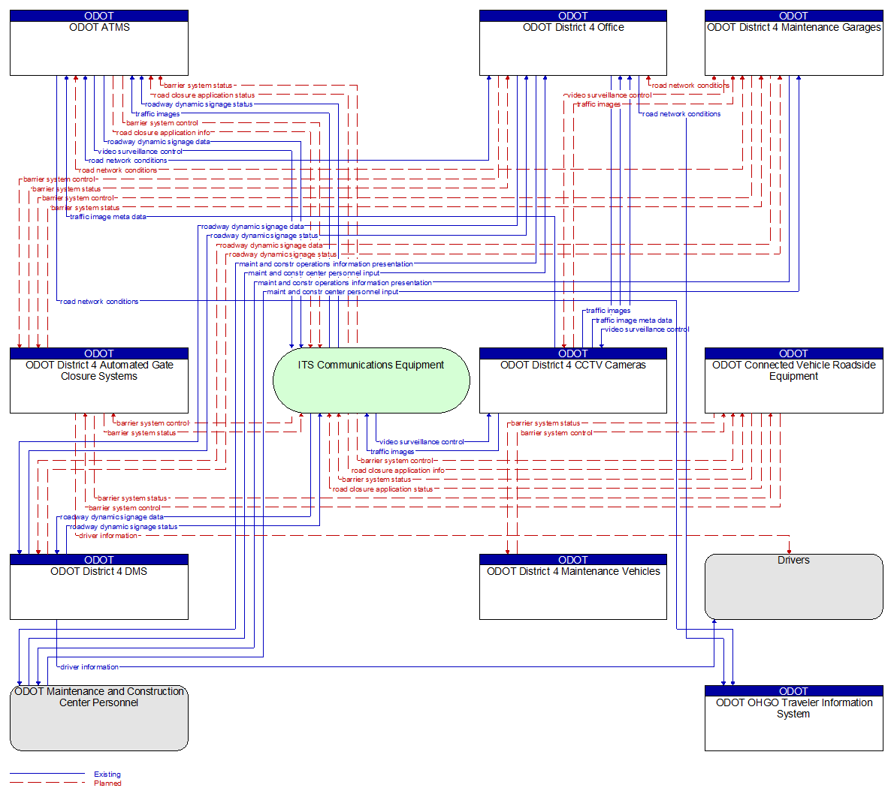The height and width of the screenshot is (797, 891).
Task: Click red driver information label above DMS box
Action: tap(108, 536)
